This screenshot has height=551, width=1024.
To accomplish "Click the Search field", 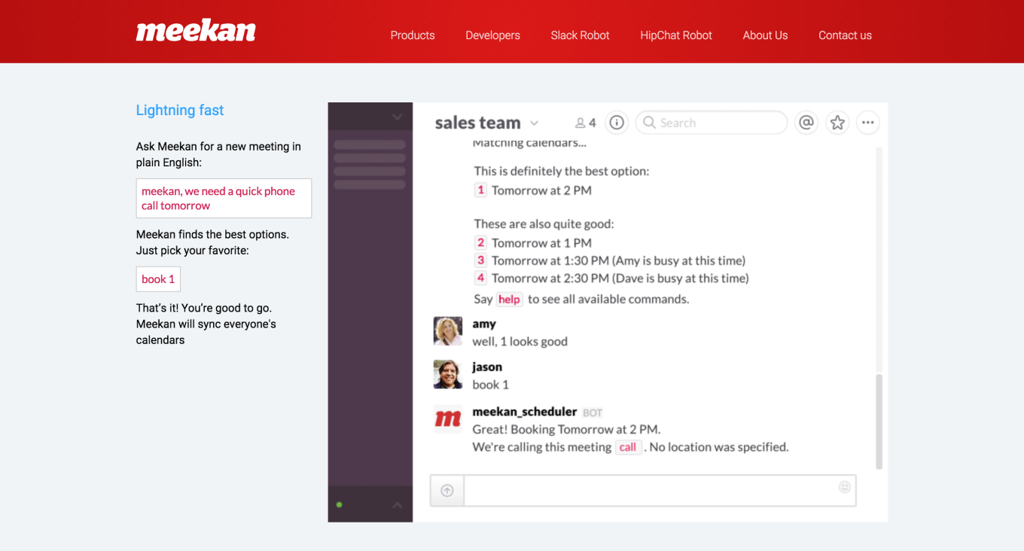I will click(712, 123).
